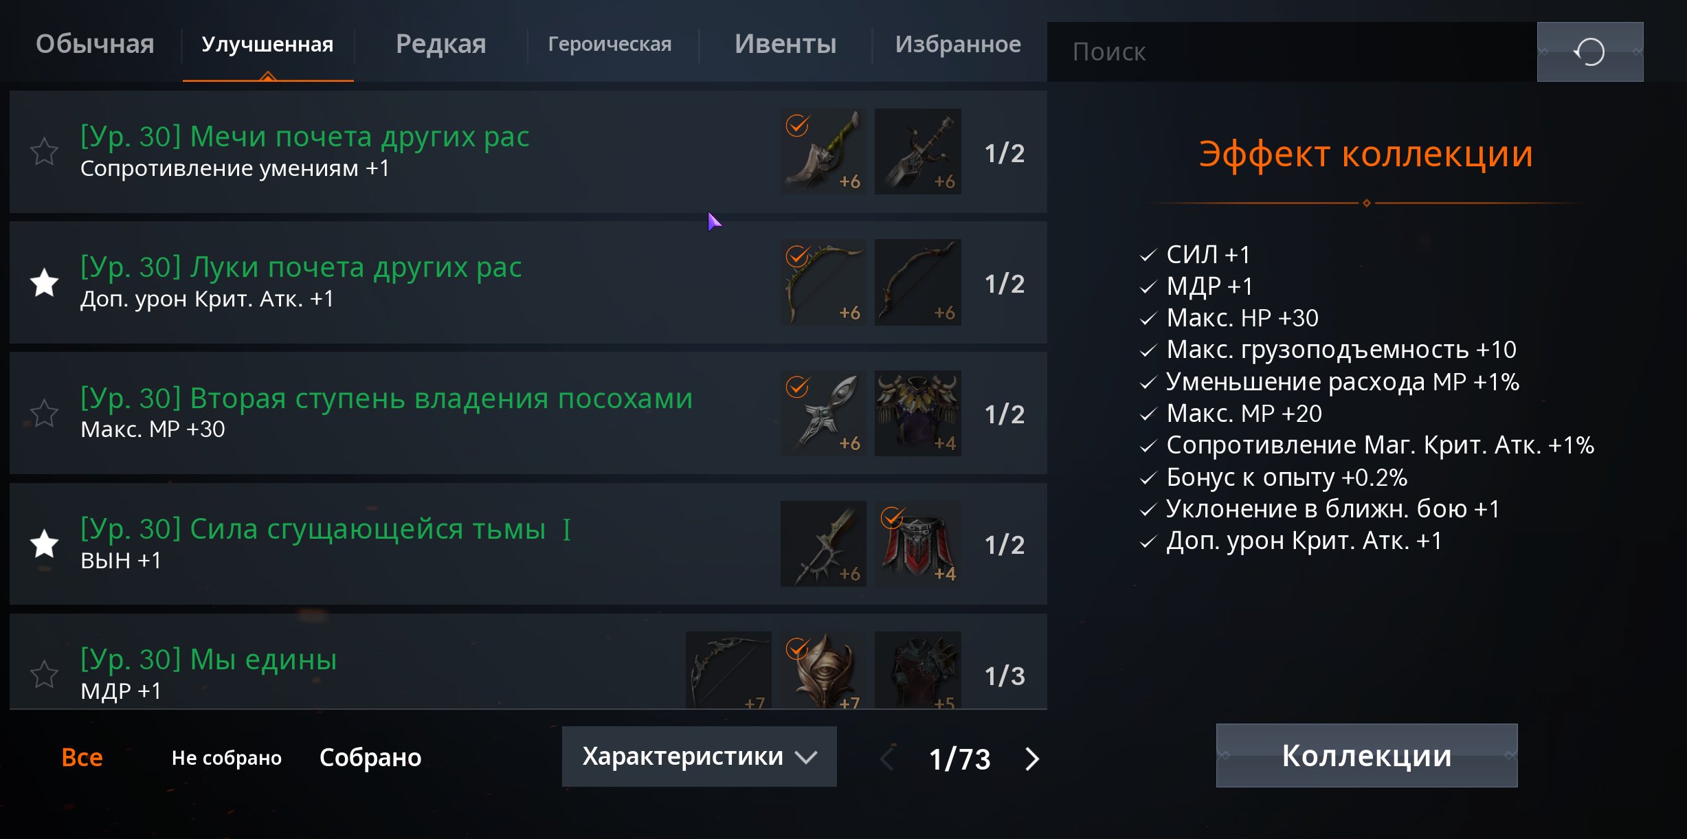Screen dimensions: 1687x839
Task: Go to next page arrow
Action: [x=1031, y=759]
